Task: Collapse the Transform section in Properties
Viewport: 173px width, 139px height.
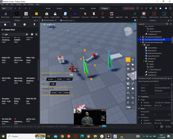Action: coord(139,97)
